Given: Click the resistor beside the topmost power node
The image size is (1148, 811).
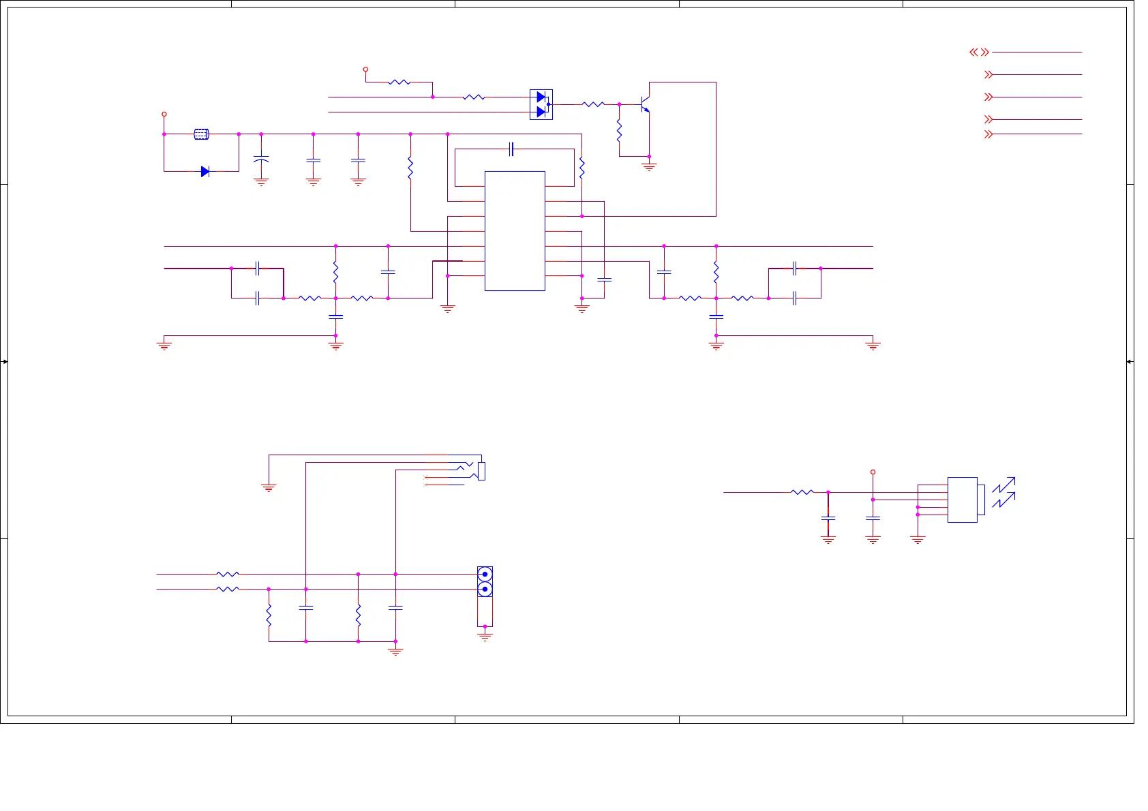Looking at the screenshot, I should 399,82.
